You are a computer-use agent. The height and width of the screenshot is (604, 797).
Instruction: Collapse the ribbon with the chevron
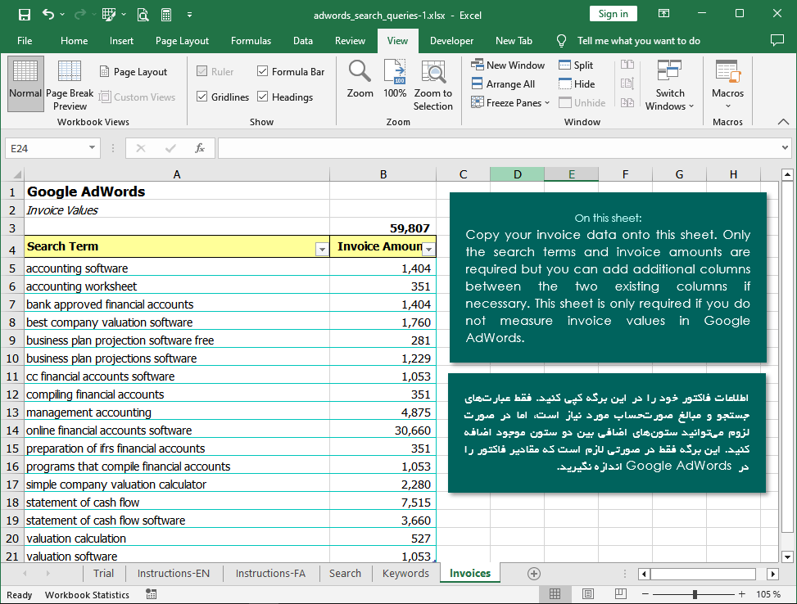tap(783, 122)
